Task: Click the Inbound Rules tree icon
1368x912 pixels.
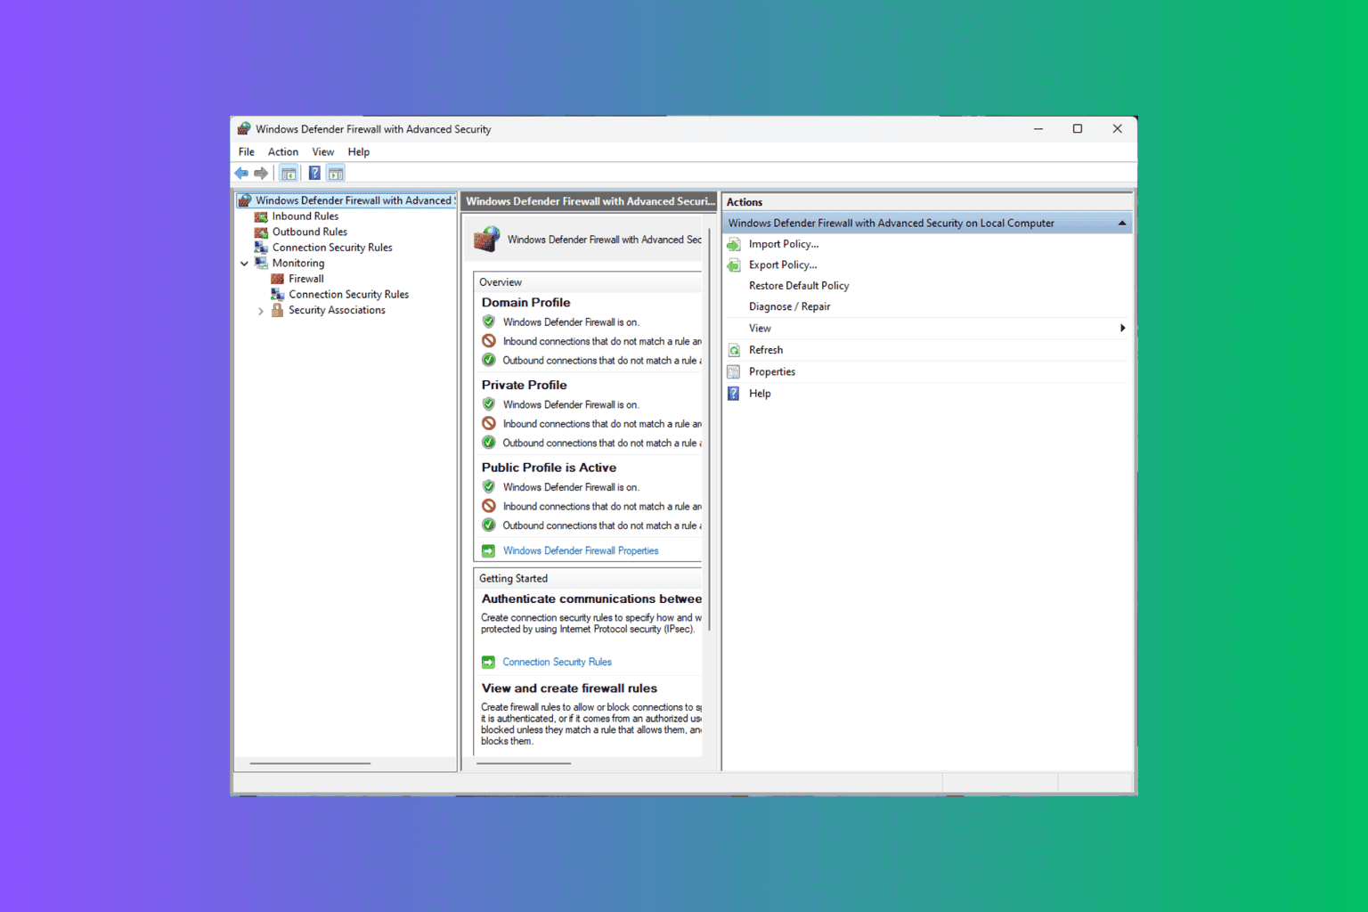Action: click(261, 216)
